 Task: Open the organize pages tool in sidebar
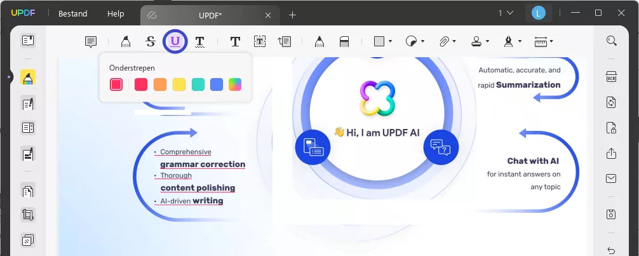point(28,190)
